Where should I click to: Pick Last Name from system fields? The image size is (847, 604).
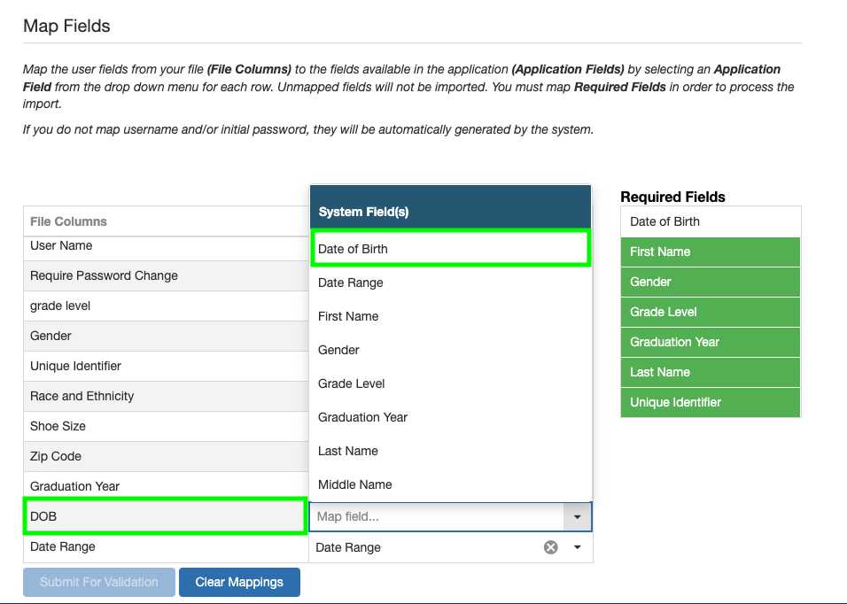click(x=450, y=451)
